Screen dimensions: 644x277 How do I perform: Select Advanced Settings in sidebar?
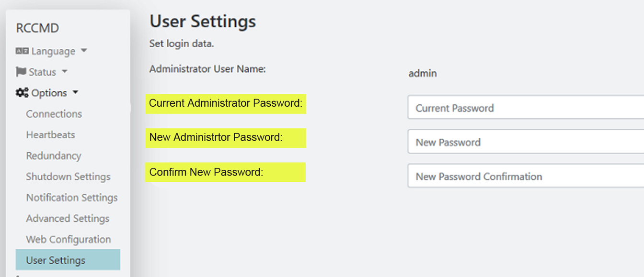[68, 219]
